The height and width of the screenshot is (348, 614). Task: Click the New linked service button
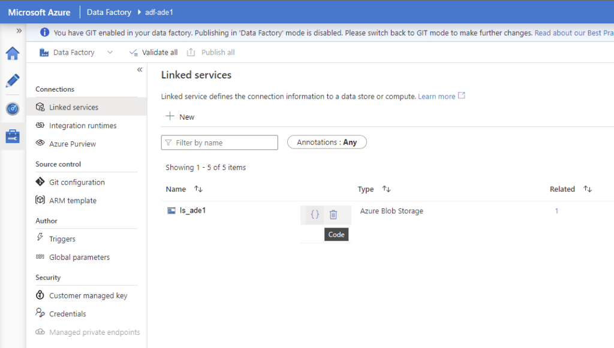[180, 117]
